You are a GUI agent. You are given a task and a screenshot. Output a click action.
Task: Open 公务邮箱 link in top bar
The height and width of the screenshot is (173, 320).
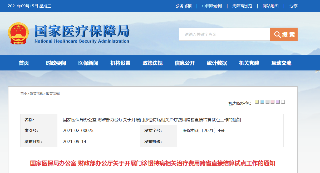coord(184,6)
